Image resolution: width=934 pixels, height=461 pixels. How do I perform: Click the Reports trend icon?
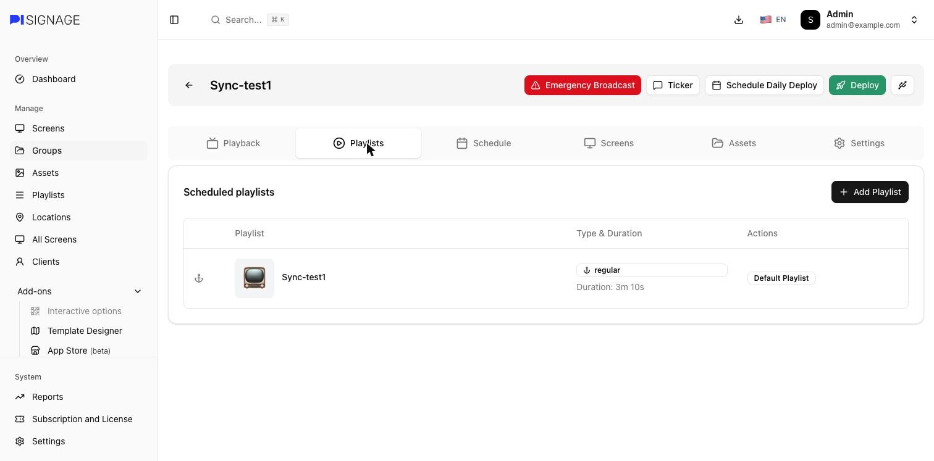click(20, 397)
